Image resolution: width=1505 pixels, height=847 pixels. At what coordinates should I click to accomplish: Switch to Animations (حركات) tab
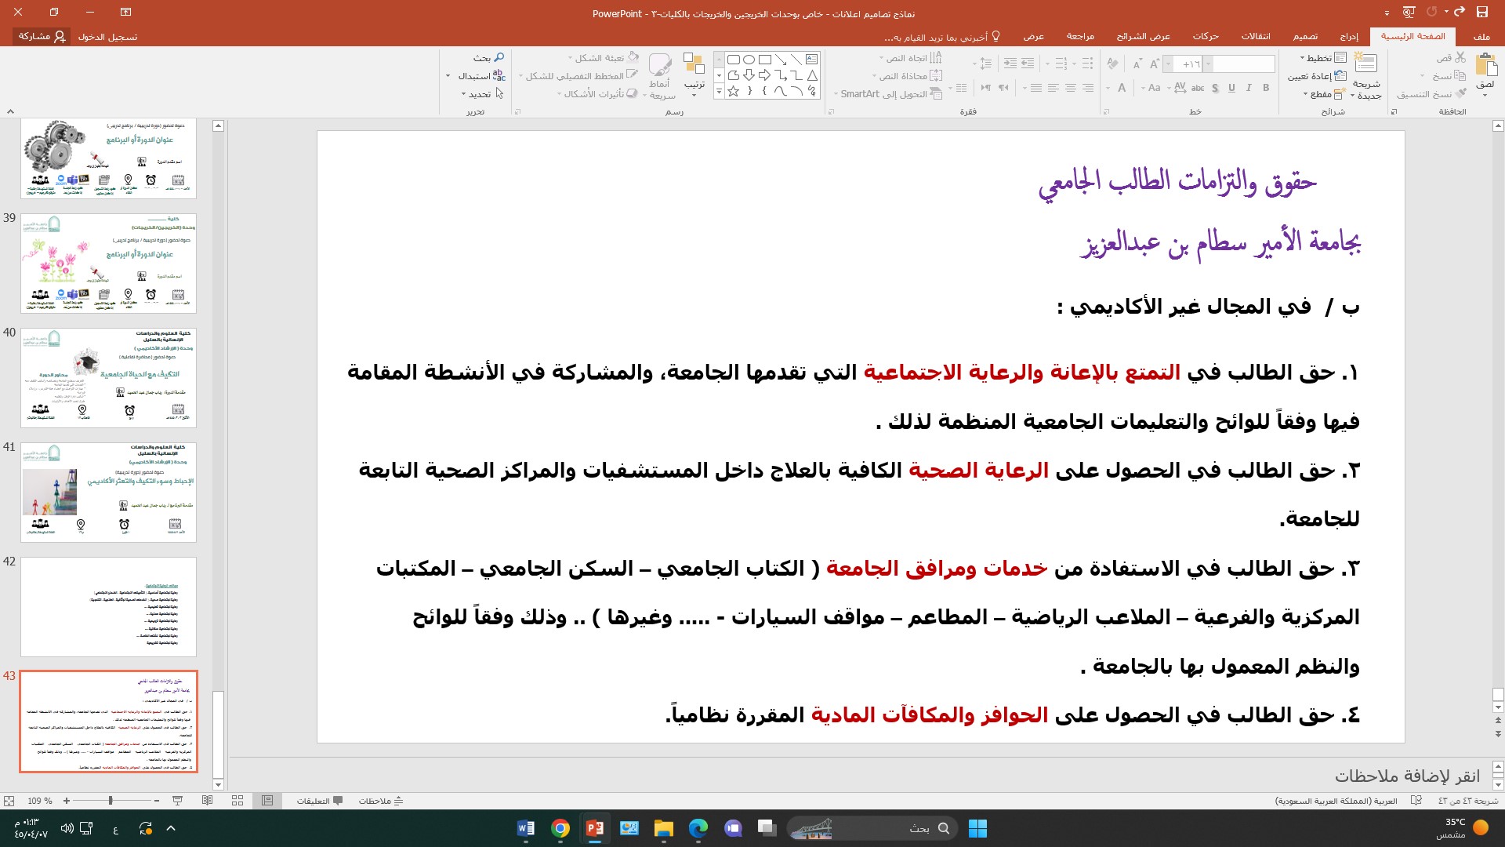(x=1206, y=37)
